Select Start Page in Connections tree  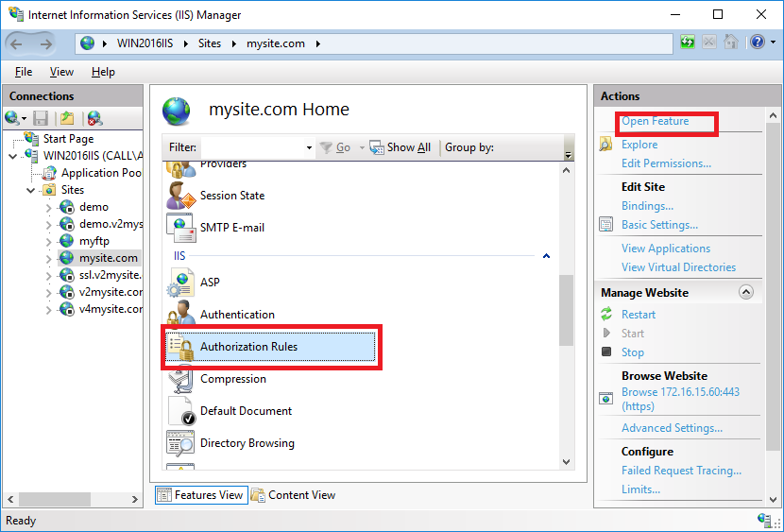(x=68, y=139)
